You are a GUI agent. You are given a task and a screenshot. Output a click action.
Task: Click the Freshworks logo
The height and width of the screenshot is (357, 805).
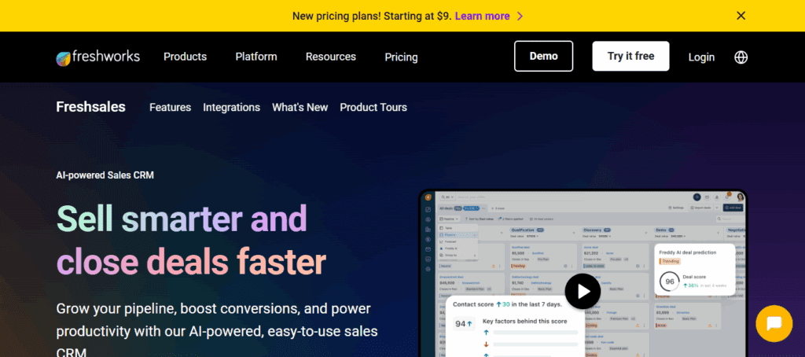(x=98, y=57)
